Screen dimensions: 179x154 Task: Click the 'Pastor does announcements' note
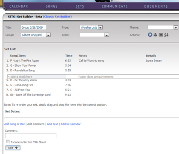coord(96,77)
